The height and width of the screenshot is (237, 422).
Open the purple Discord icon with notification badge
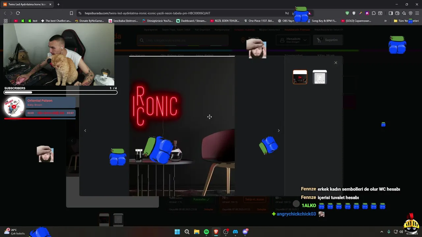245,232
